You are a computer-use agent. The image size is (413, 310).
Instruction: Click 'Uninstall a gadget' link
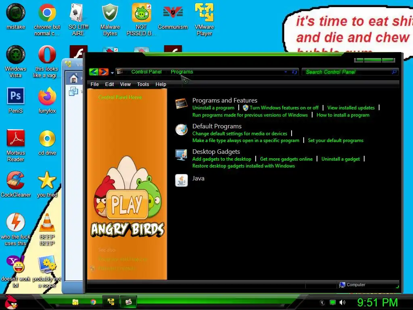(340, 159)
